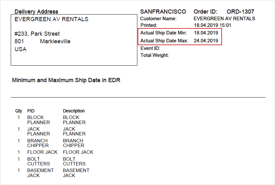Click the PID column header
Viewport: 275px width, 185px height.
(x=31, y=111)
